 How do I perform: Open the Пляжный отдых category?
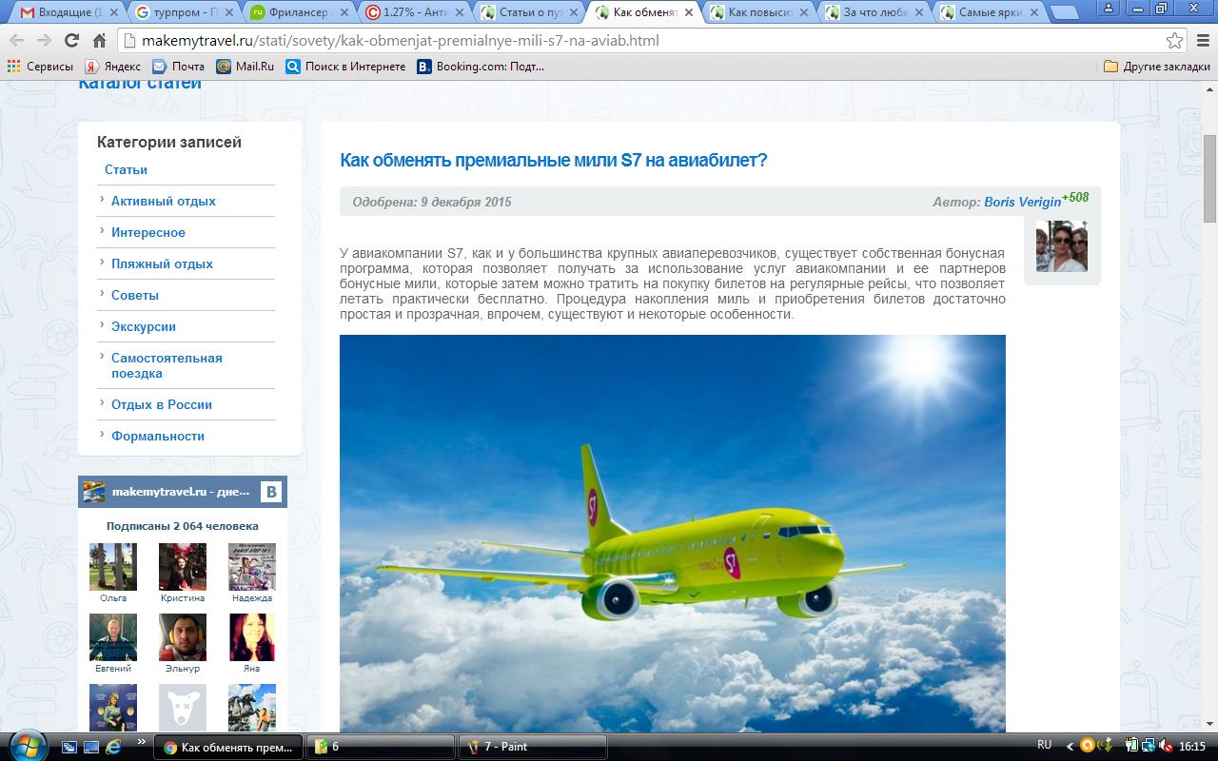tap(162, 263)
